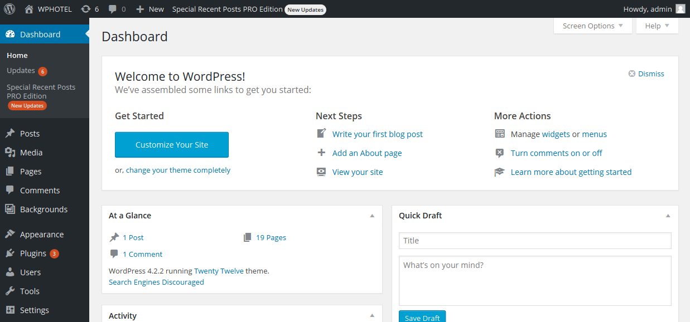Open the Appearance menu
This screenshot has width=690, height=322.
pyautogui.click(x=45, y=235)
